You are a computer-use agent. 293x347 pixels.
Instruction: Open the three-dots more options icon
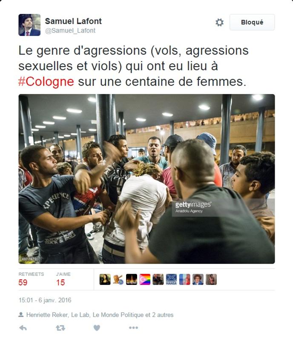(x=133, y=327)
